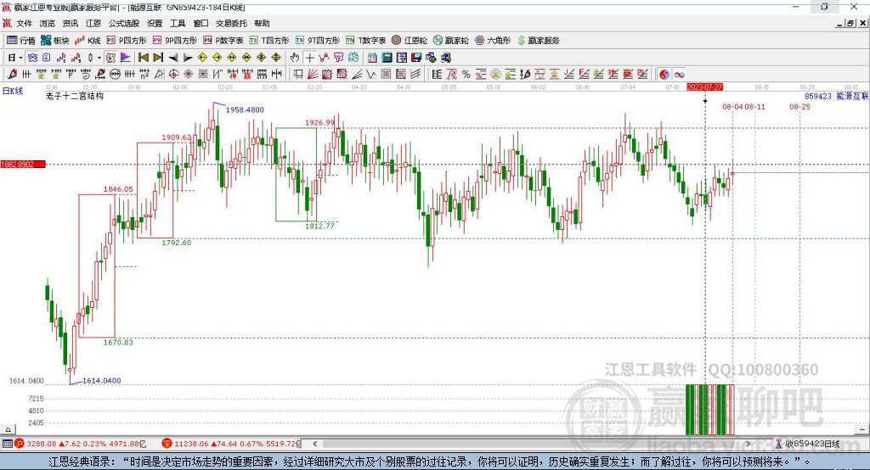870x470 pixels.
Task: Click the 1614.0400 low price label on chart
Action: [102, 381]
